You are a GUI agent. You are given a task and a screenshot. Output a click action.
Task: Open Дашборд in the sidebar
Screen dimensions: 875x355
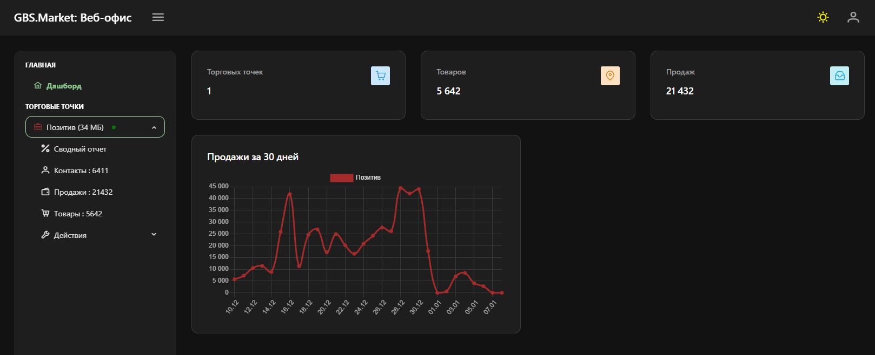(x=64, y=86)
